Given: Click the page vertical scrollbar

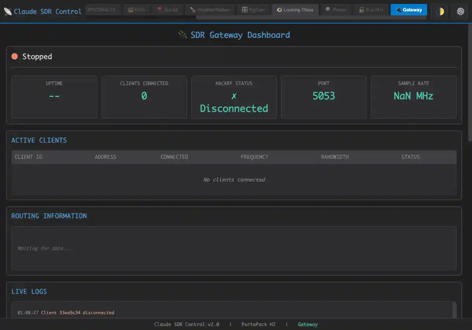Looking at the screenshot, I should [470, 83].
